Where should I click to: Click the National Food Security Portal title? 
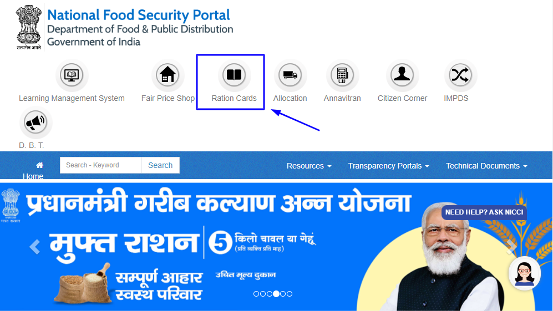(x=139, y=15)
